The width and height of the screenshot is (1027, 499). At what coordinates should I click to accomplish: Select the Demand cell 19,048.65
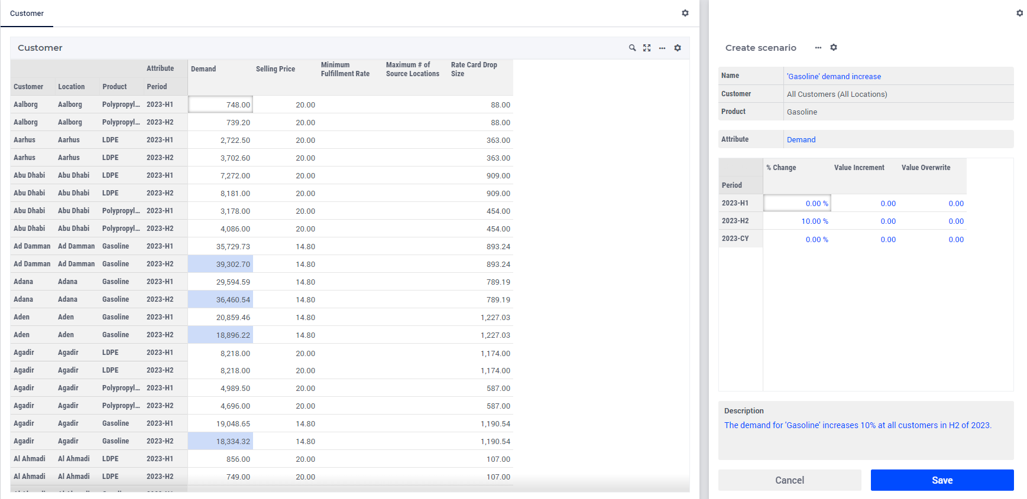[221, 423]
